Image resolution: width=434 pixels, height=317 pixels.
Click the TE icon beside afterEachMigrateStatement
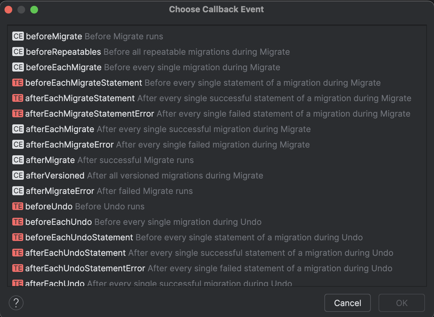click(18, 98)
